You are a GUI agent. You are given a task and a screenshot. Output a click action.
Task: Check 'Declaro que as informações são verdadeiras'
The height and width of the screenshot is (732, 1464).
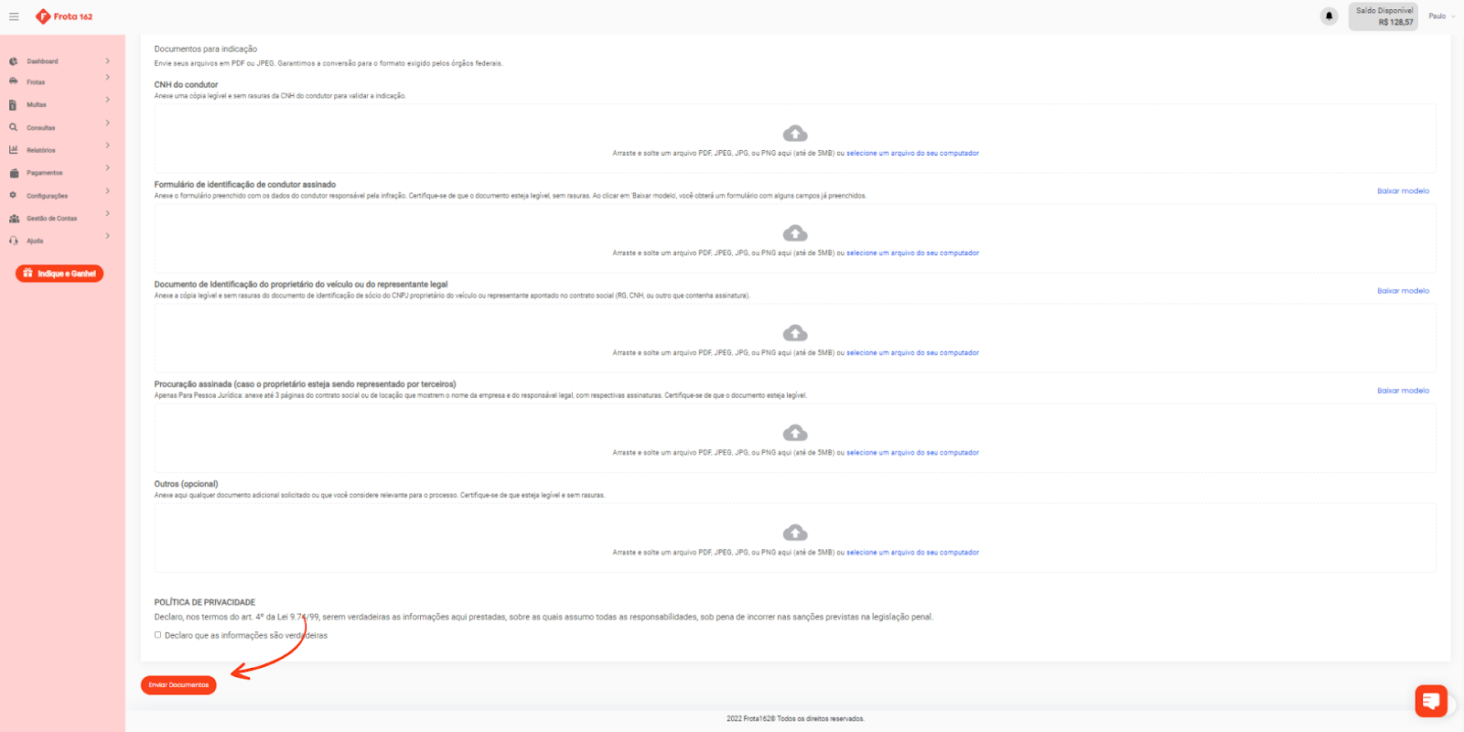point(157,635)
